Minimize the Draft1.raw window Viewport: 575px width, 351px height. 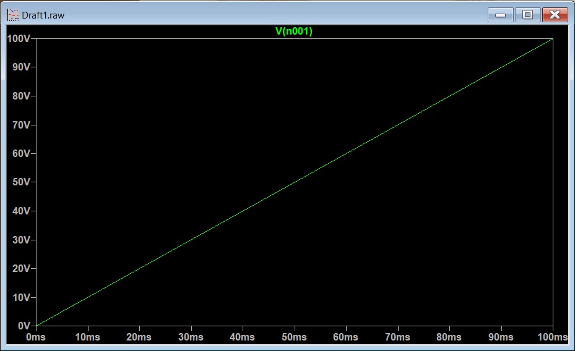coord(500,15)
